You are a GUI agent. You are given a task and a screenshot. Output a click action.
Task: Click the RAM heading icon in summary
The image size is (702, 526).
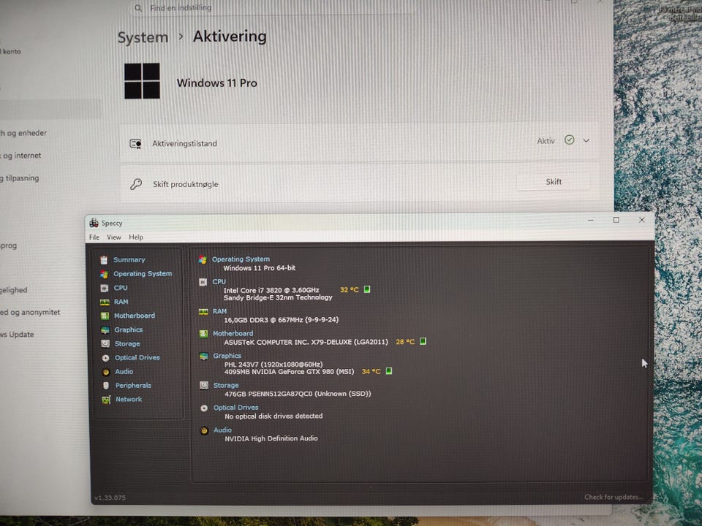pyautogui.click(x=203, y=312)
